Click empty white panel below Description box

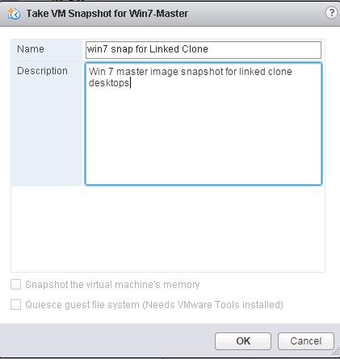pos(168,228)
